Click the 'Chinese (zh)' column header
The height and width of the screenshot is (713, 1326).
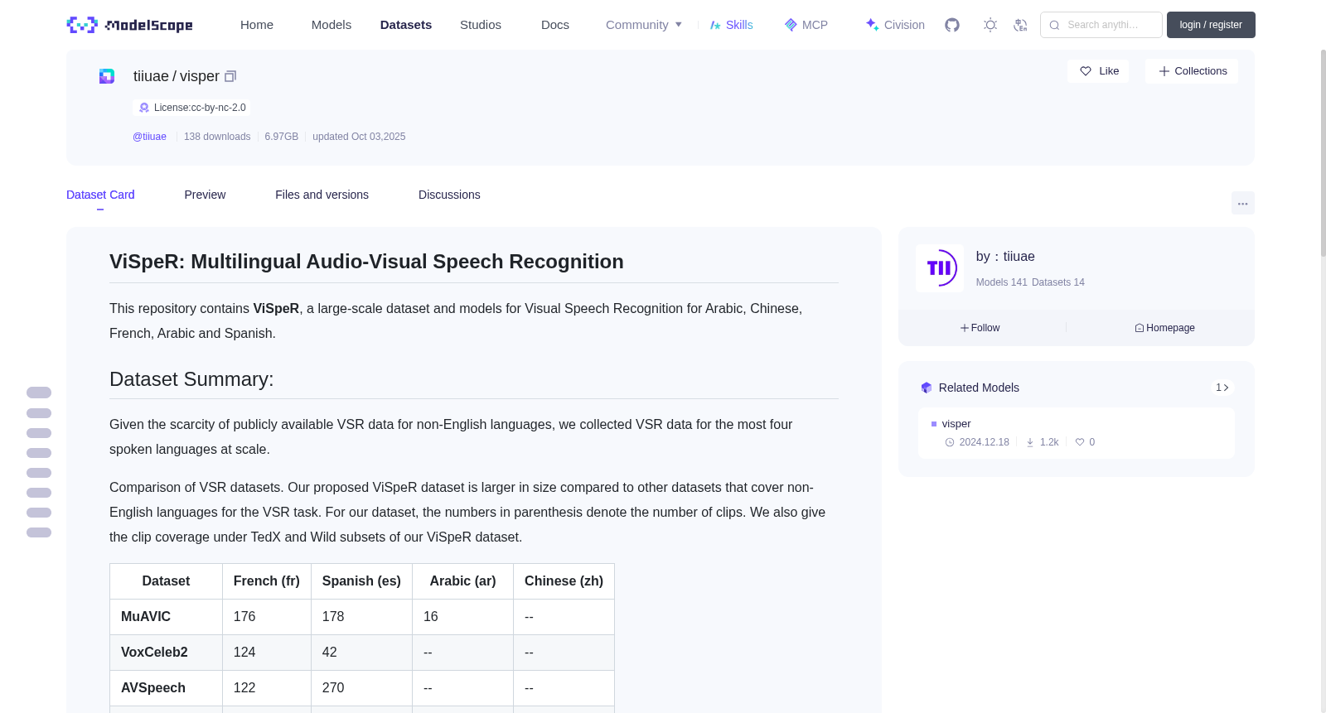pos(564,581)
